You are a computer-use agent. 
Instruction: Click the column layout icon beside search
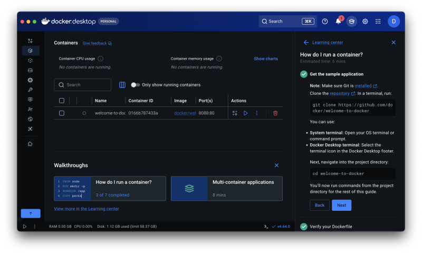(122, 85)
